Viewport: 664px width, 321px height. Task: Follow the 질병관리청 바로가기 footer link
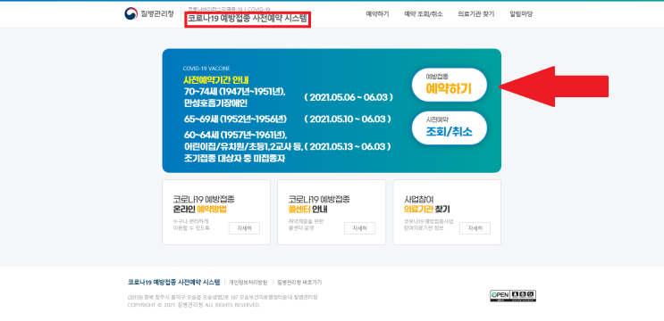(299, 283)
